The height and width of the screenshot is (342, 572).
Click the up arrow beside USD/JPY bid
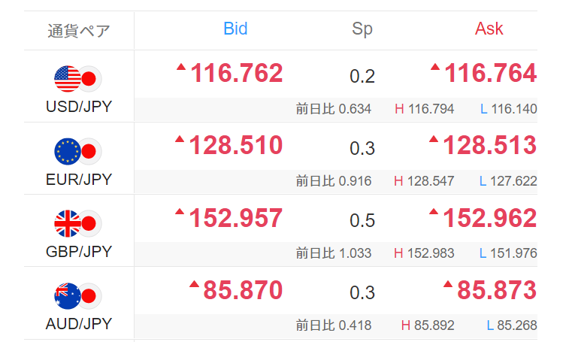(180, 67)
